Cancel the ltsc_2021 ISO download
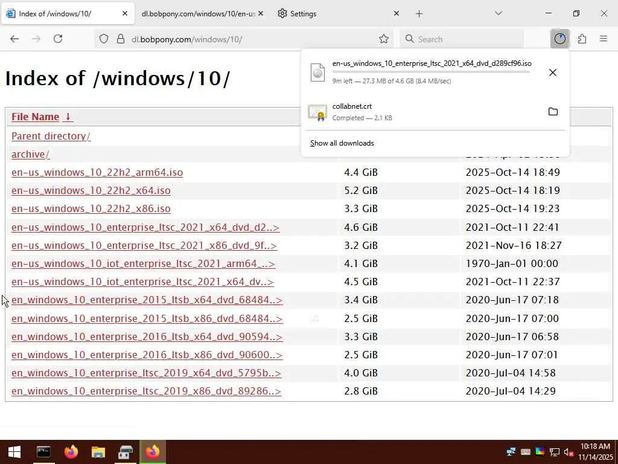This screenshot has height=464, width=618. click(553, 72)
